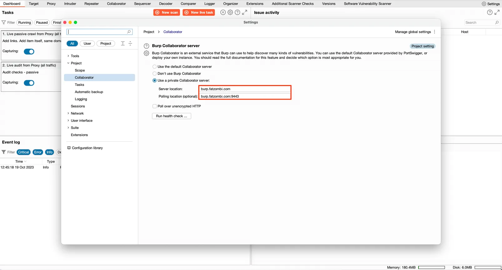Click the collapse all settings tree icon
The width and height of the screenshot is (502, 270).
tap(130, 43)
